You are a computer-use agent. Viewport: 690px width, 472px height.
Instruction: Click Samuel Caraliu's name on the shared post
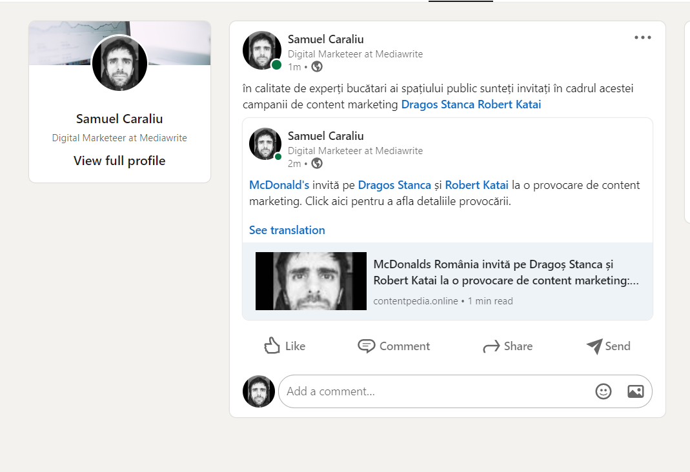[x=326, y=136]
